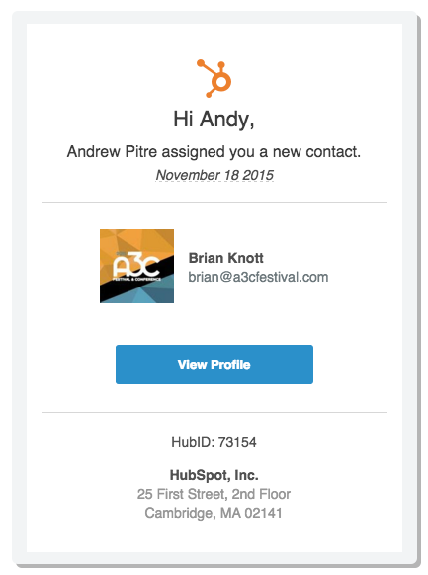
Task: Click the brian@a3cfestival.com email address
Action: [x=258, y=277]
